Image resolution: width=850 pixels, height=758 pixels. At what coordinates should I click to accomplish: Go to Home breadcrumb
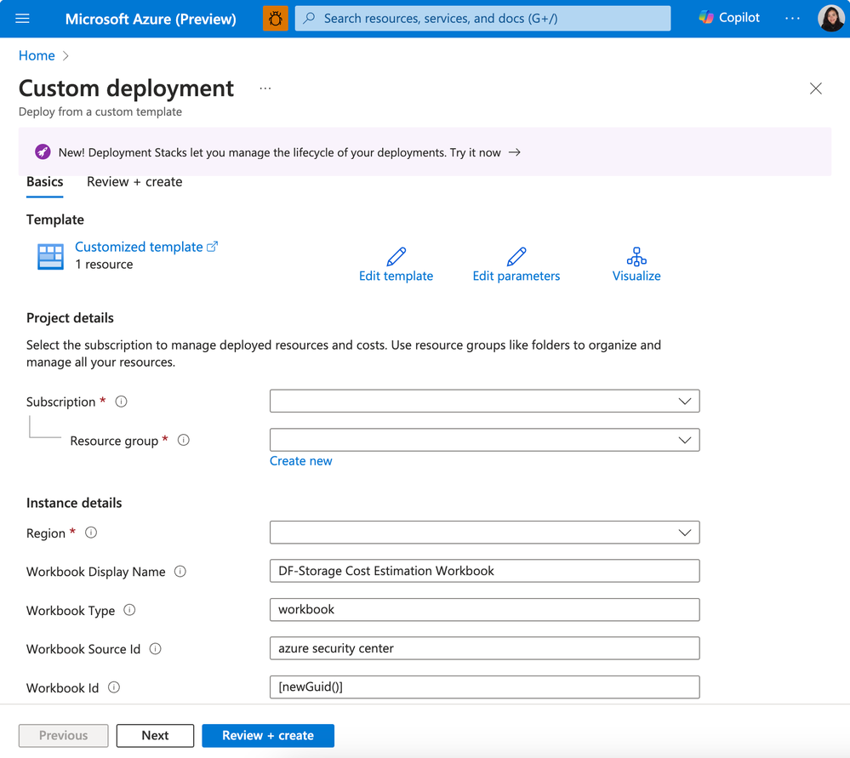click(37, 55)
